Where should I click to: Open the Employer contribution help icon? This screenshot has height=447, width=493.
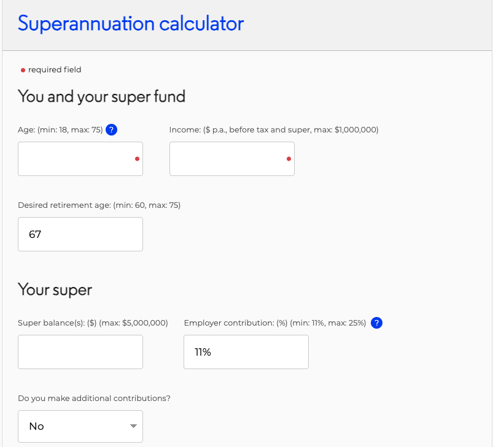pyautogui.click(x=376, y=323)
